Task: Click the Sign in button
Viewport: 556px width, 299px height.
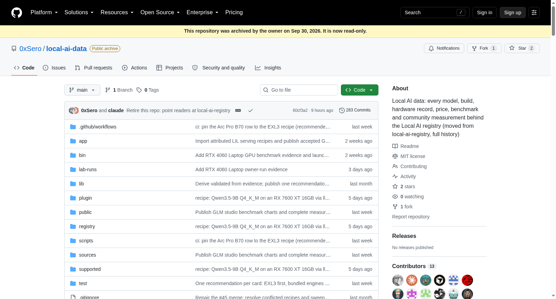Action: (485, 13)
